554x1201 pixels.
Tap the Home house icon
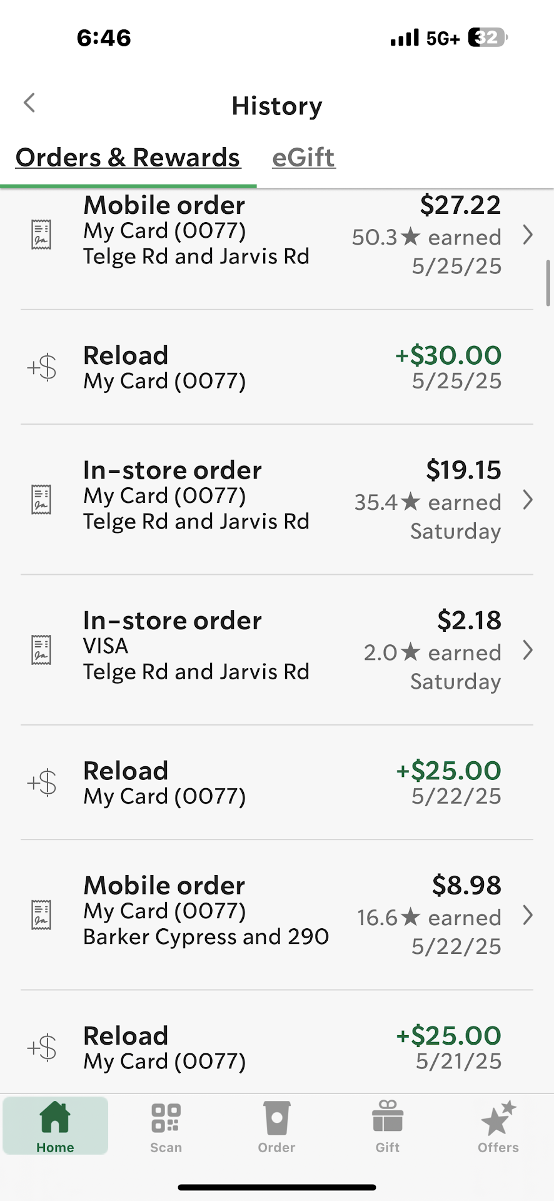tap(55, 1126)
